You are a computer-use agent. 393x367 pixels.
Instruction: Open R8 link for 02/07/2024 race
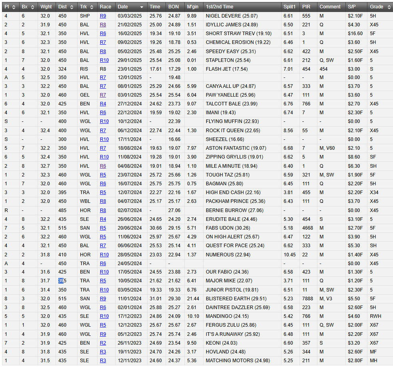point(103,210)
